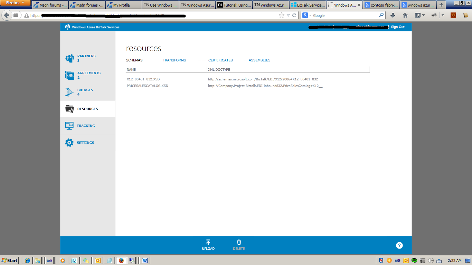Open Notepad from the taskbar
472x265 pixels.
(x=110, y=261)
